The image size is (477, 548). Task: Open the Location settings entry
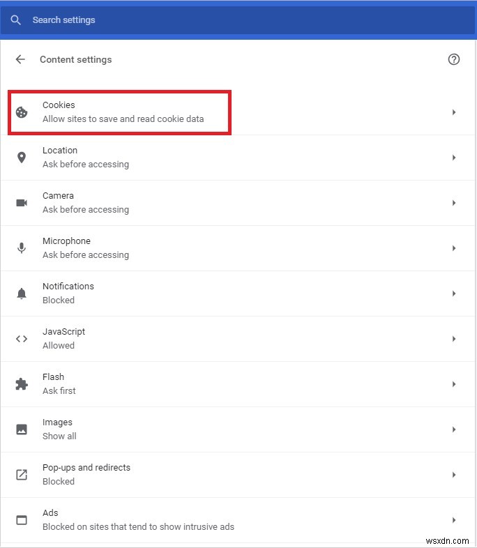point(238,158)
